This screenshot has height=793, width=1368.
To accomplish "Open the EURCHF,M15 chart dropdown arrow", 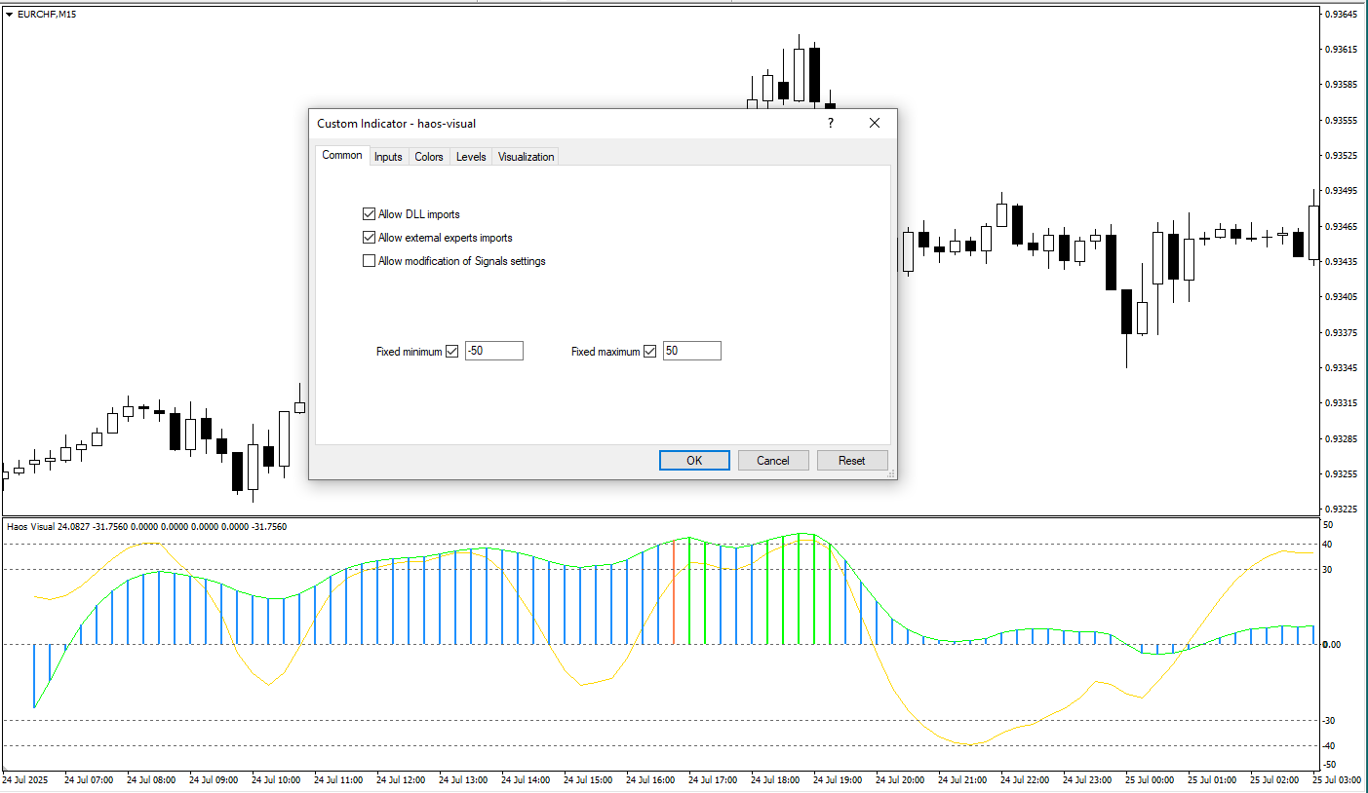I will [x=9, y=15].
